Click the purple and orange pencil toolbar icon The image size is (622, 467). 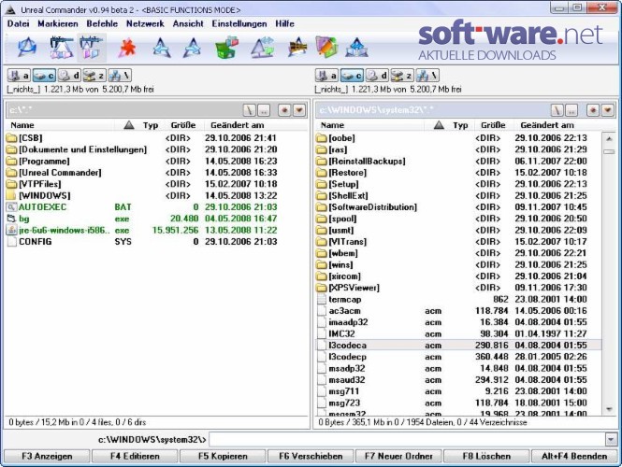click(326, 48)
